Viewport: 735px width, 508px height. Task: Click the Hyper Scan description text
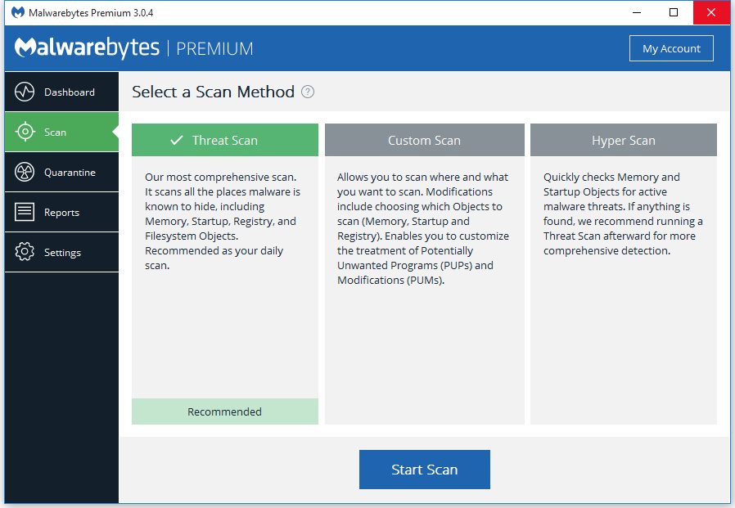pyautogui.click(x=623, y=214)
